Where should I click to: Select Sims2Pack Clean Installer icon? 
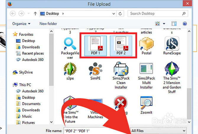pos(121,76)
